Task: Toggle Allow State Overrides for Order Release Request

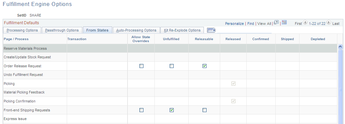Action: (141, 66)
